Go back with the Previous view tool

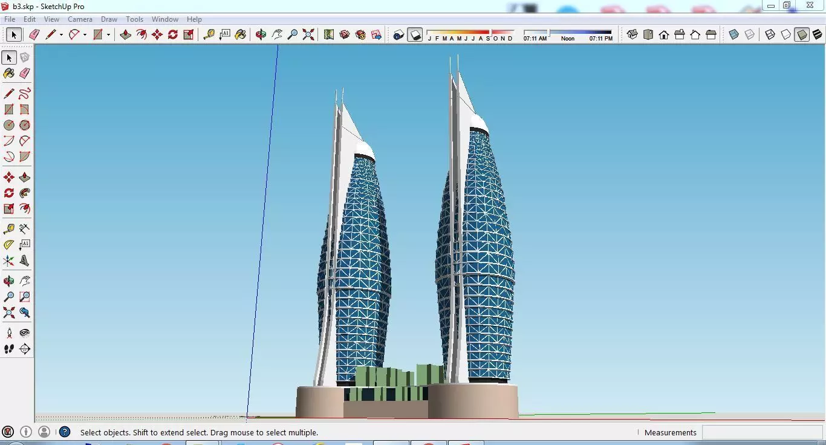24,313
